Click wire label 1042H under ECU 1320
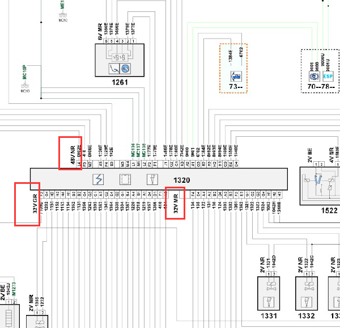340x328 pixels. coord(274,208)
